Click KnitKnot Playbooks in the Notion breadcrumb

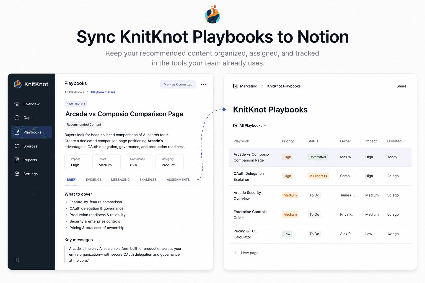284,86
